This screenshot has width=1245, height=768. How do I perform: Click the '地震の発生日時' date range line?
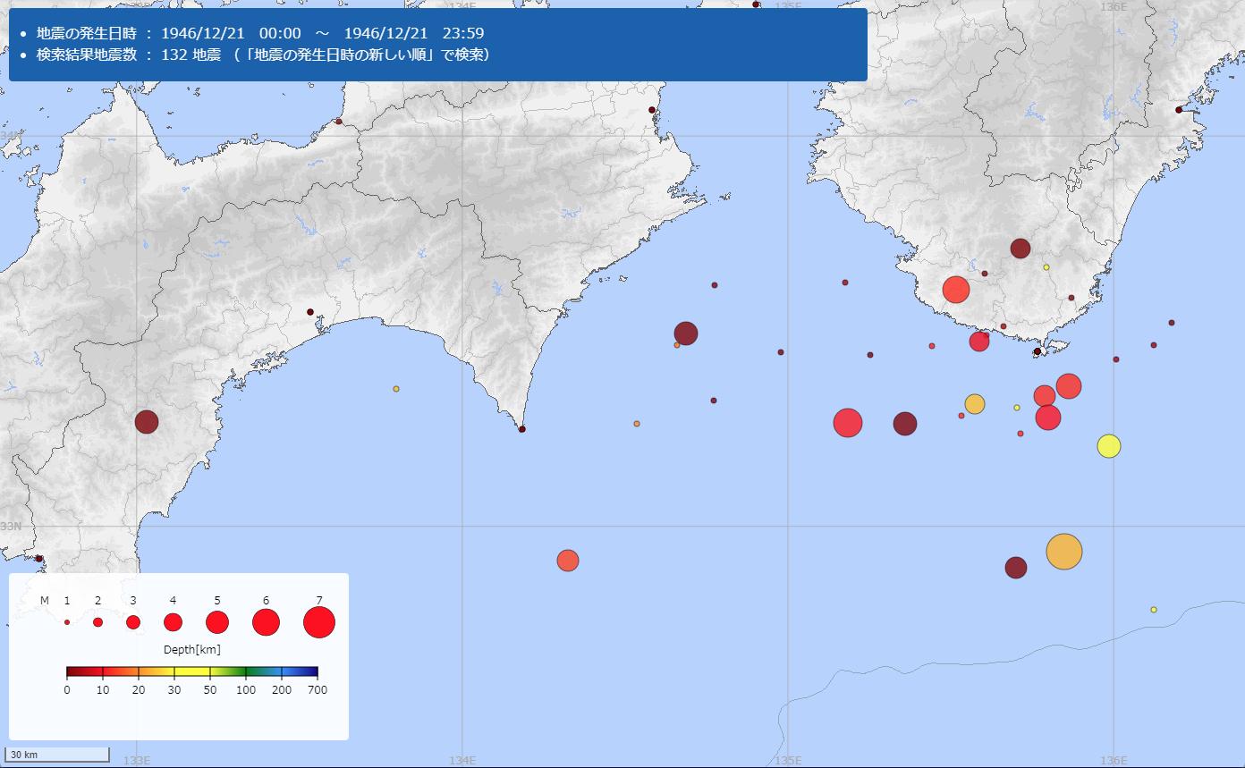[260, 33]
